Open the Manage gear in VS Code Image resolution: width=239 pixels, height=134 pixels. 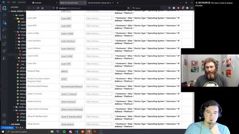point(4,122)
